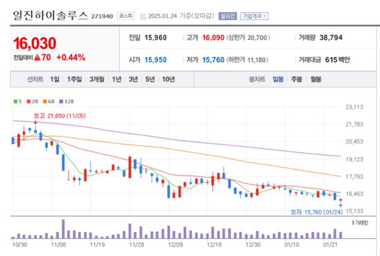Screen dimensions: 380x256
Task: Click the 11/08 date label on x-axis
Action: [x=58, y=245]
